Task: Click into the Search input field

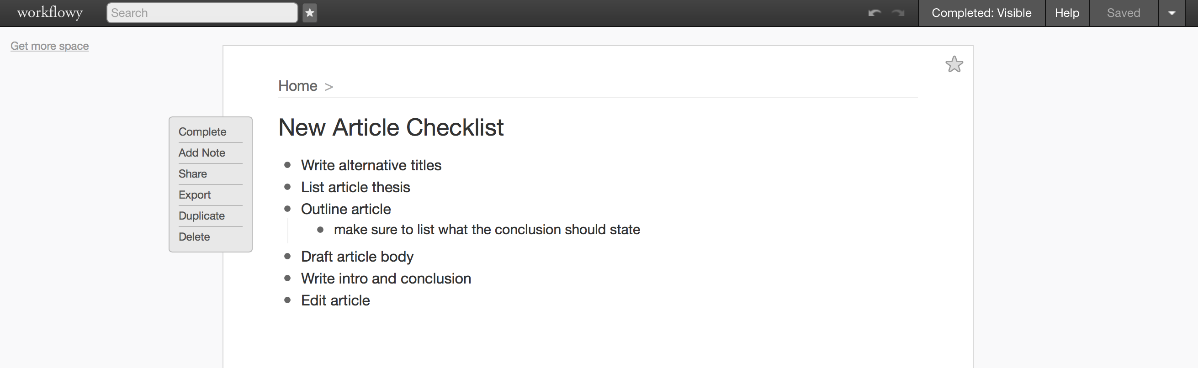Action: click(x=202, y=13)
